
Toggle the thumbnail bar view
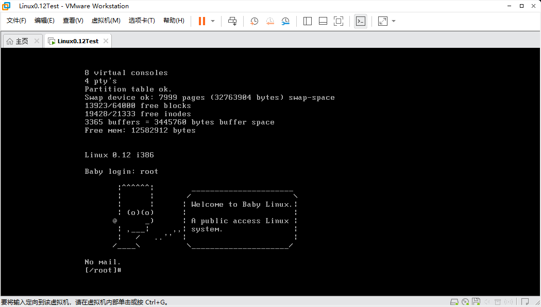click(323, 21)
